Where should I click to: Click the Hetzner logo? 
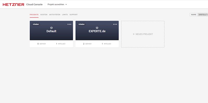pyautogui.click(x=14, y=4)
